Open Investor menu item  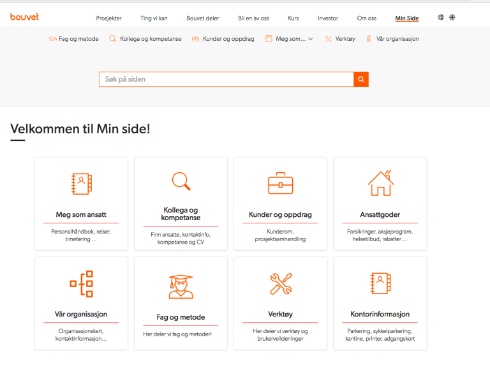coord(328,18)
